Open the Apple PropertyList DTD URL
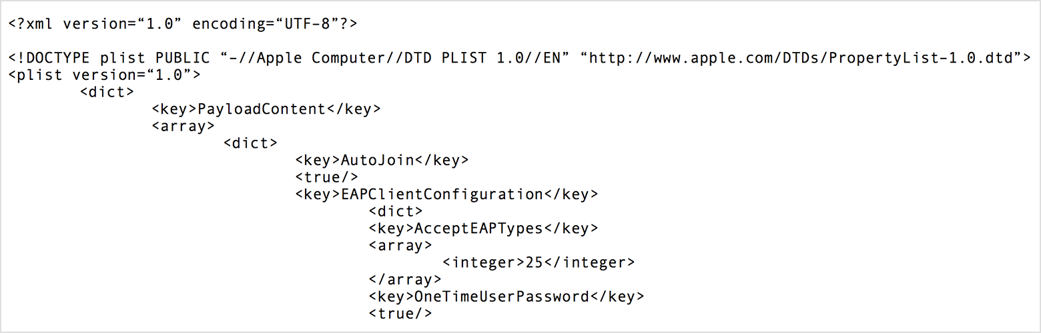1041x333 pixels. (x=800, y=58)
